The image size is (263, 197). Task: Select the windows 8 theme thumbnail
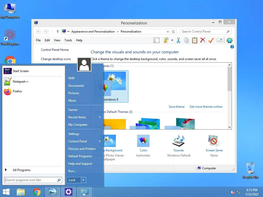click(116, 86)
